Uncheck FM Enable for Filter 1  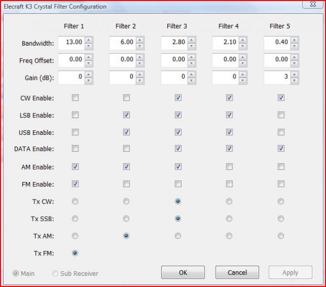click(75, 184)
